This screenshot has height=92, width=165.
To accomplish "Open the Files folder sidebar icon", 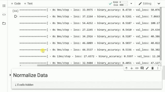I will pos(4,23).
